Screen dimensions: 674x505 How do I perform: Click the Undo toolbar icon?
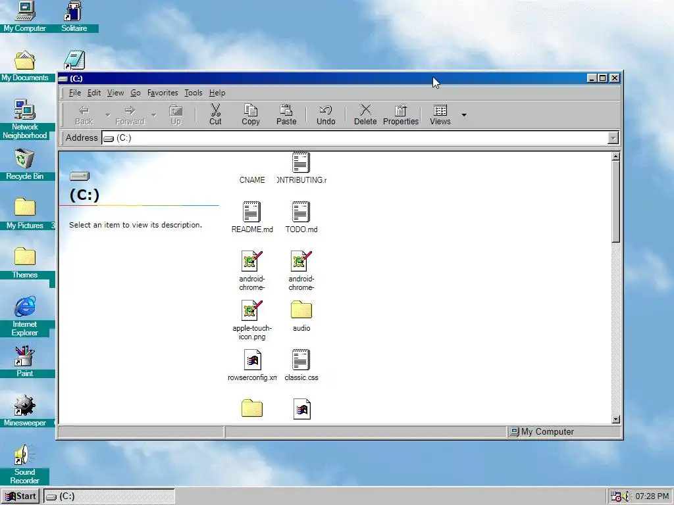(326, 110)
